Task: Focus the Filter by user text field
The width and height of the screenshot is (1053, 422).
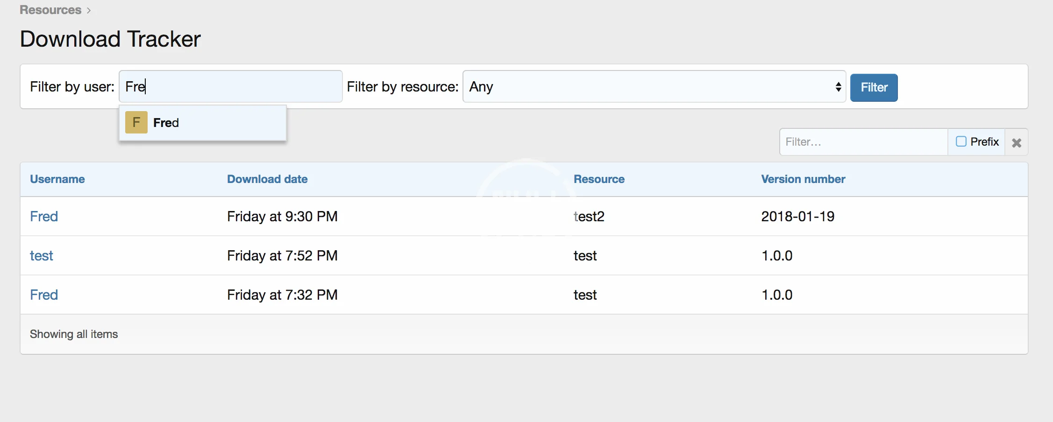Action: [x=231, y=87]
